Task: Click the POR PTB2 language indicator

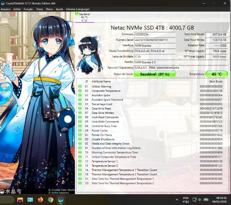Action: pyautogui.click(x=186, y=200)
